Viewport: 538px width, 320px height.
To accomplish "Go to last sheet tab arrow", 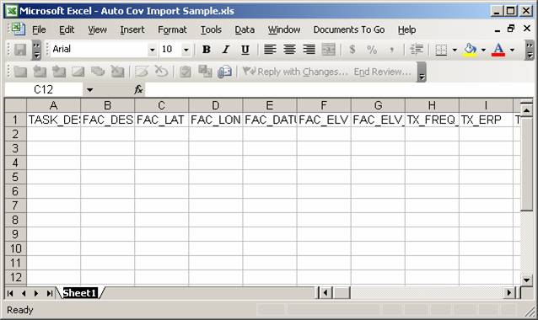I will click(x=50, y=293).
